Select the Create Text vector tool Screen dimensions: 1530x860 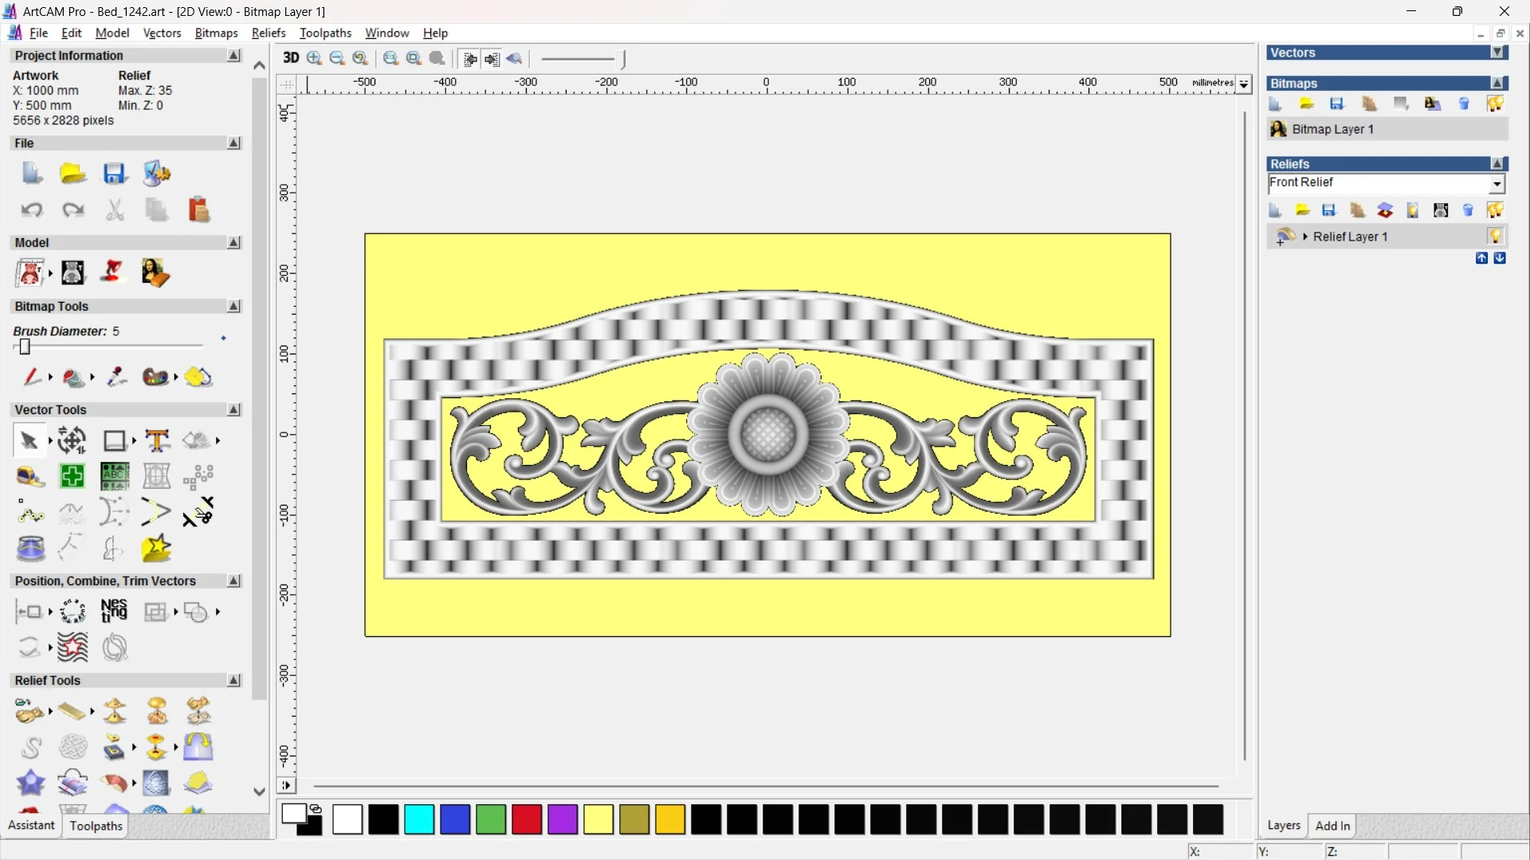point(157,440)
